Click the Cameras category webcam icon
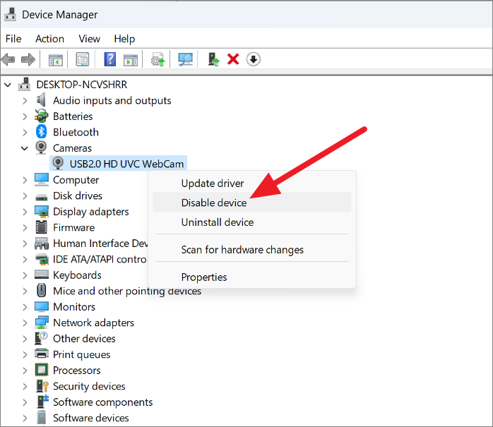 pos(41,148)
